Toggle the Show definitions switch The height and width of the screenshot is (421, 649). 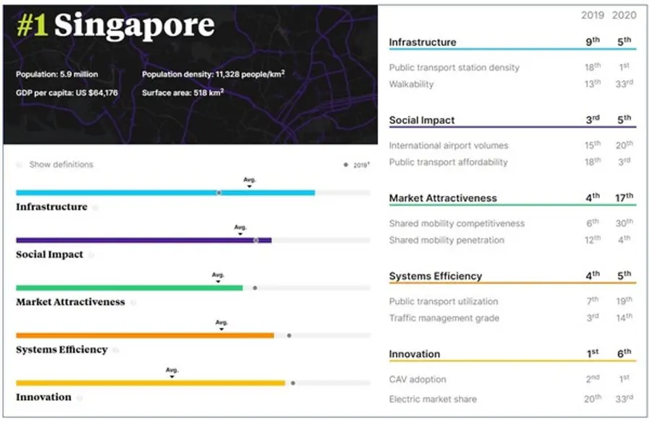coord(19,165)
